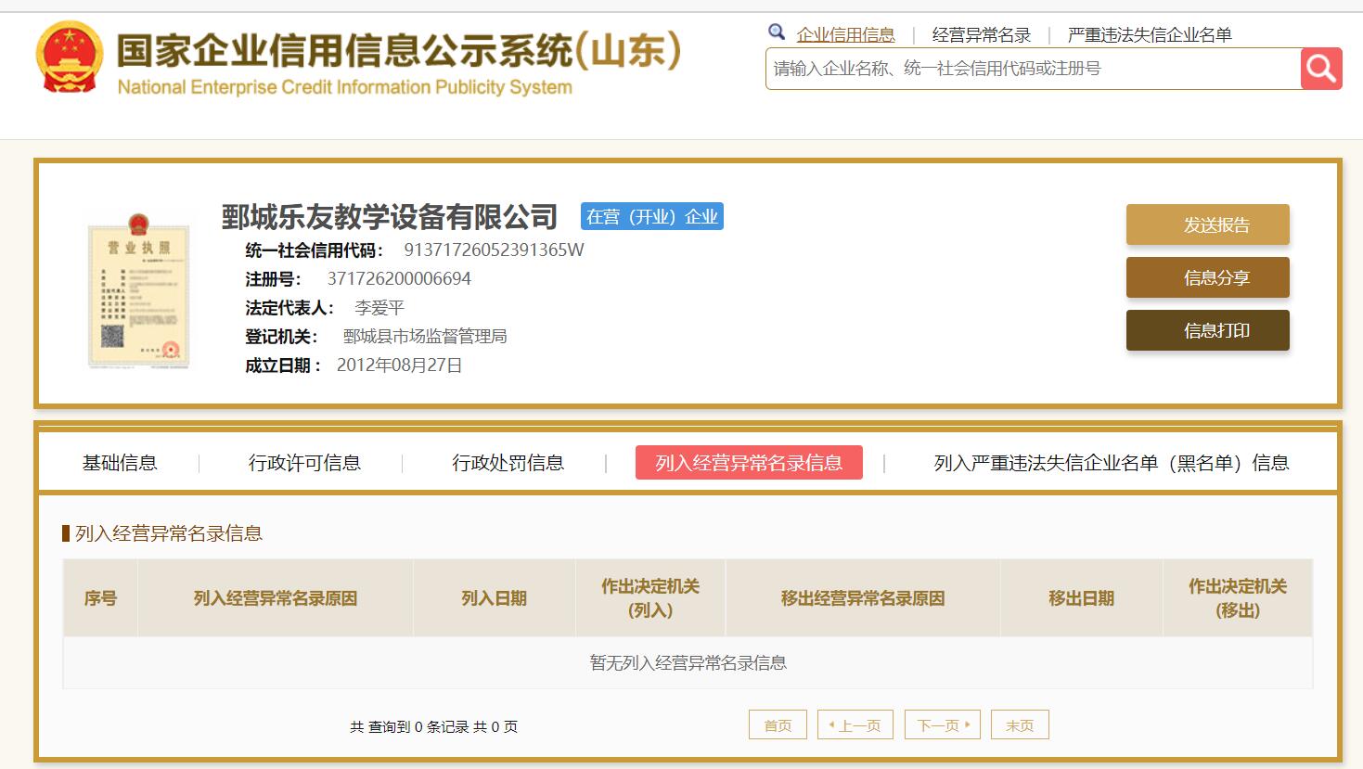Image resolution: width=1363 pixels, height=769 pixels.
Task: Switch to the 基础信息 tab
Action: click(x=120, y=463)
